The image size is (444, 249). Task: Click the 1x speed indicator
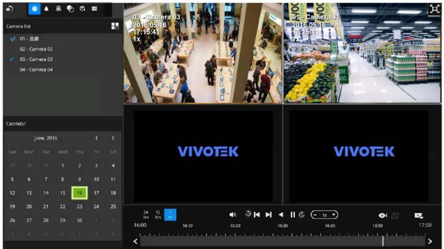324,215
